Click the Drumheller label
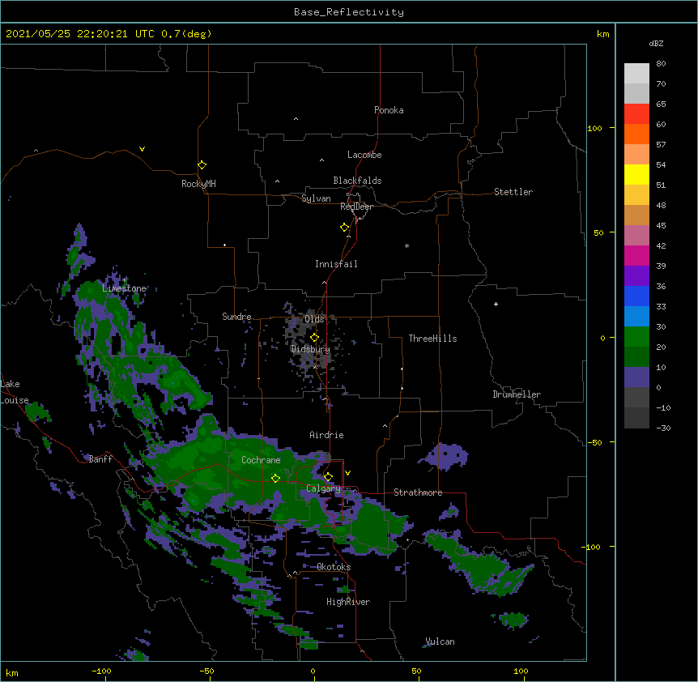The width and height of the screenshot is (698, 682). point(517,394)
